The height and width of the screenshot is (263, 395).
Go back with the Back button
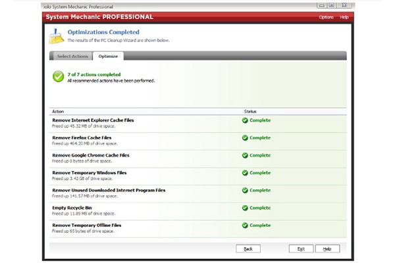(248, 249)
